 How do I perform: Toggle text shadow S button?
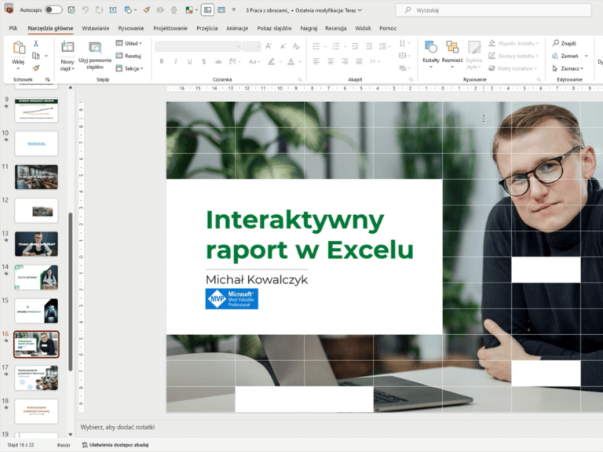pyautogui.click(x=204, y=61)
